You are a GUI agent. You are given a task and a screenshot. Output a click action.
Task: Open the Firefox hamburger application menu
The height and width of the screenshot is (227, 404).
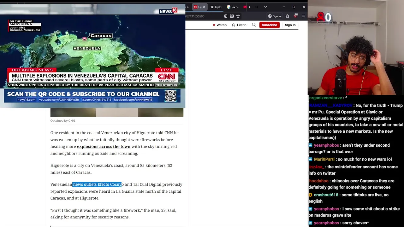[304, 16]
